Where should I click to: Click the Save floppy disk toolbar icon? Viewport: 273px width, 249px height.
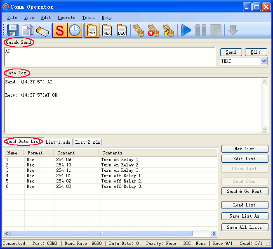point(12,31)
